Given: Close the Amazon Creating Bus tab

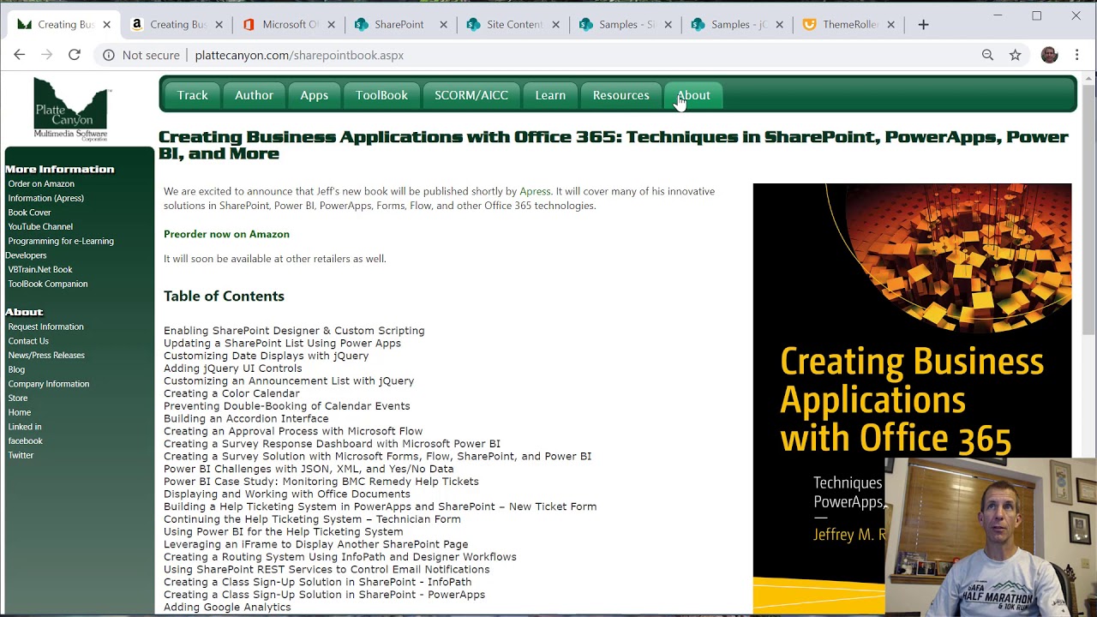Looking at the screenshot, I should (219, 25).
